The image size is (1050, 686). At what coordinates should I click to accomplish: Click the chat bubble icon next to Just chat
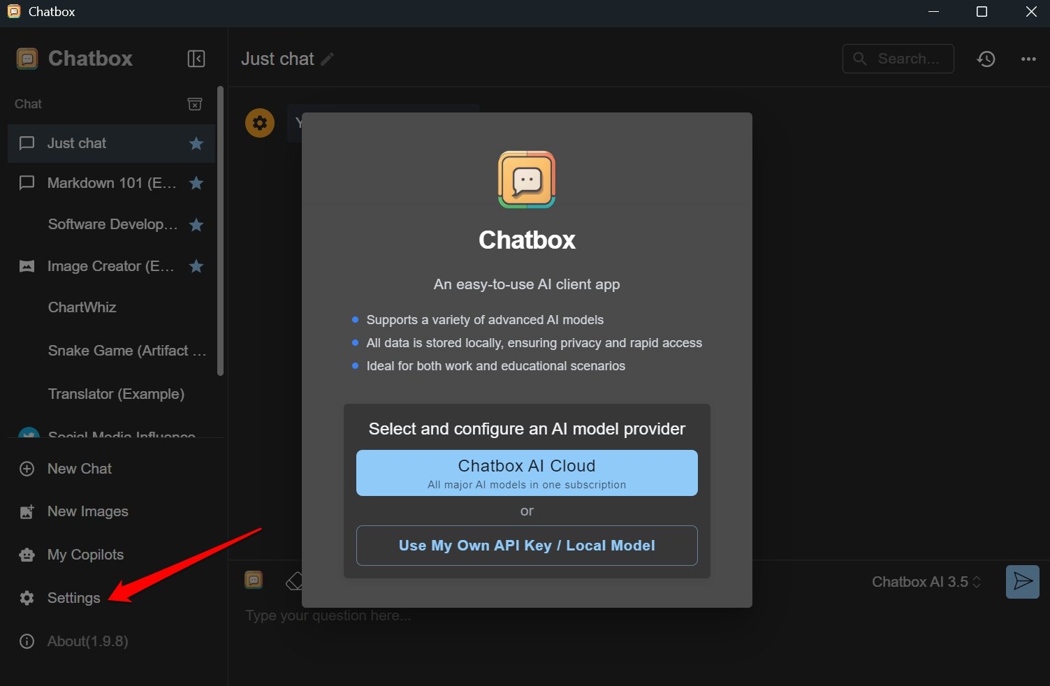coord(27,143)
